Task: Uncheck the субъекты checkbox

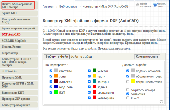Action: coord(51,81)
